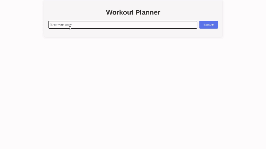Run the query with the Execute button
Image resolution: width=266 pixels, height=149 pixels.
click(x=208, y=25)
